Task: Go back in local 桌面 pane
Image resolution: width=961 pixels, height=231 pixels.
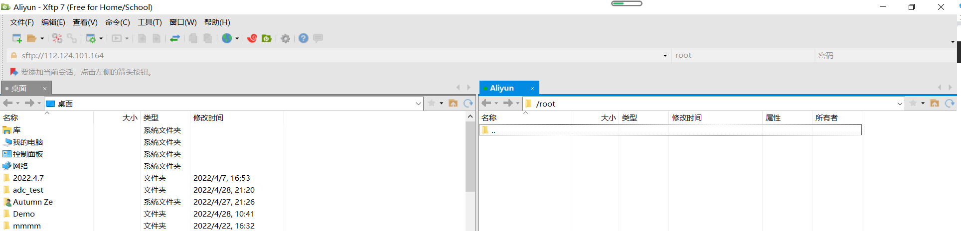Action: 8,103
